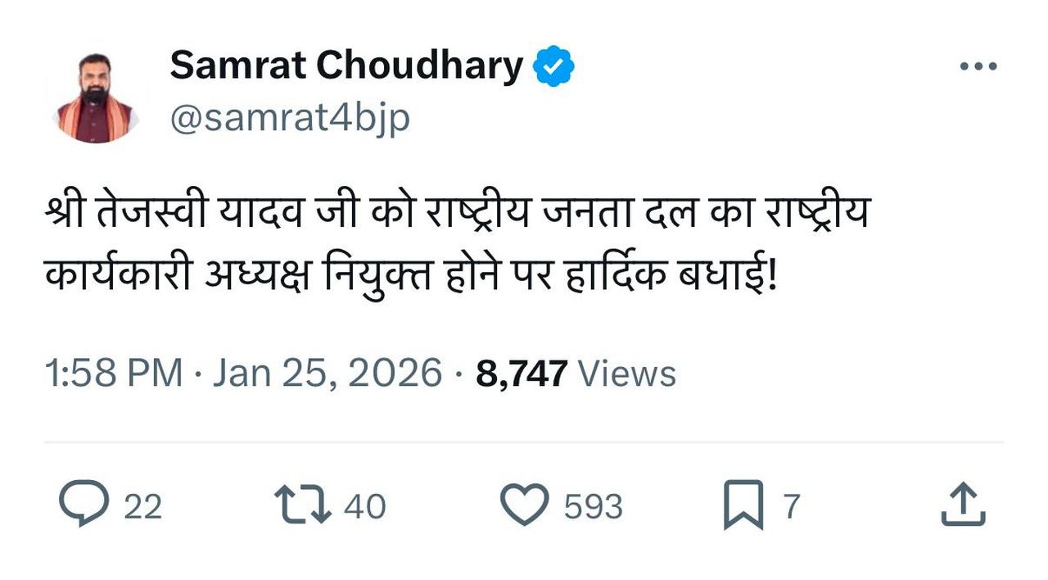This screenshot has height=580, width=1048.
Task: Click the like count 593
Action: point(593,507)
